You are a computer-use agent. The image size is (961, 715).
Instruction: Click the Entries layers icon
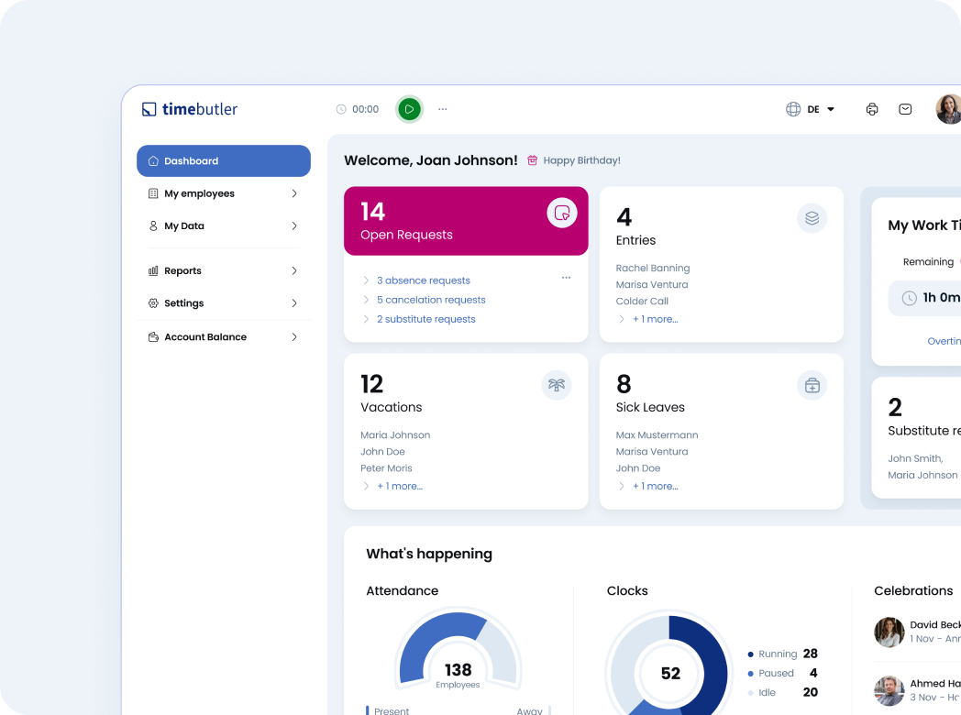(x=812, y=218)
